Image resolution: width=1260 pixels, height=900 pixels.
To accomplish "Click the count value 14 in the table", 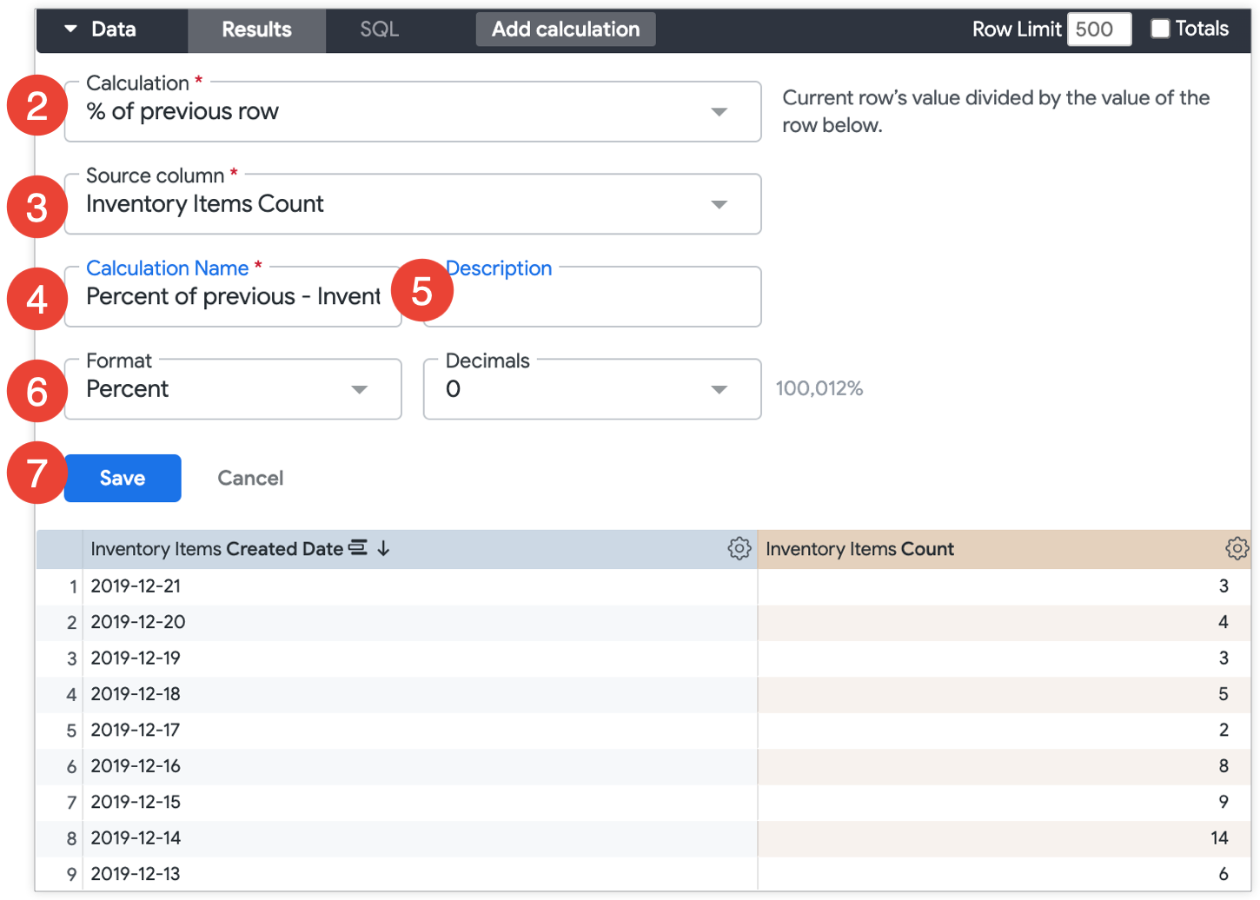I will coord(1218,838).
